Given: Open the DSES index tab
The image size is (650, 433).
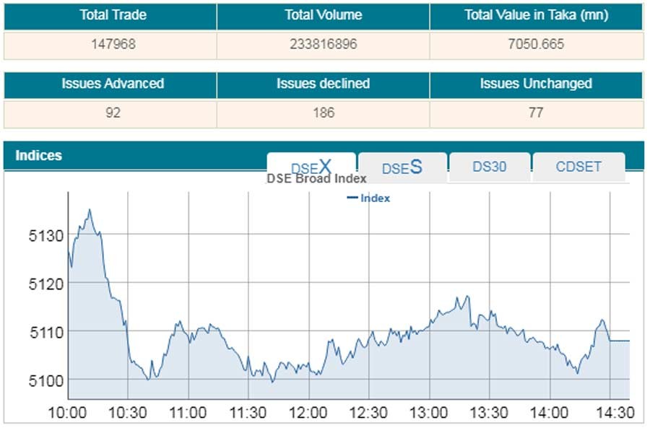Looking at the screenshot, I should 402,167.
